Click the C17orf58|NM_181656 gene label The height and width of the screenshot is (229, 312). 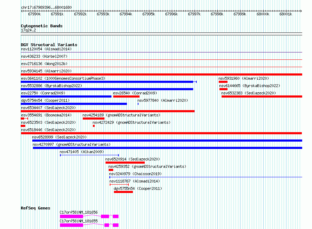tap(79, 212)
